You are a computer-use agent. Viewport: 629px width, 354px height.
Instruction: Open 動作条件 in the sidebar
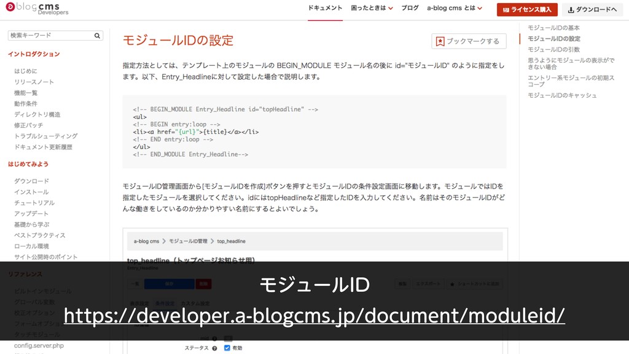(26, 103)
